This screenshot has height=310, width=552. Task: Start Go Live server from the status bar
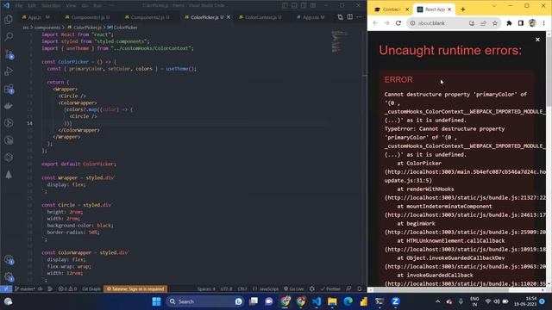(x=293, y=289)
